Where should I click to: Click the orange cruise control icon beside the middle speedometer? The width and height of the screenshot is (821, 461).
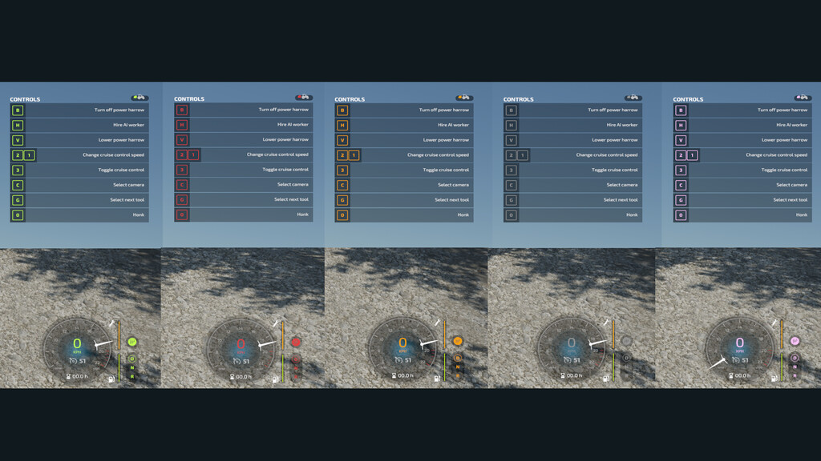point(457,341)
